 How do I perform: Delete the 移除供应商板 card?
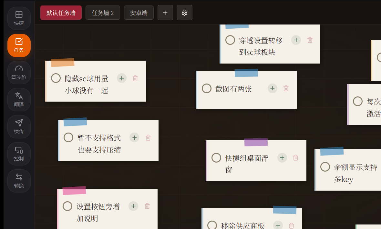click(x=292, y=225)
